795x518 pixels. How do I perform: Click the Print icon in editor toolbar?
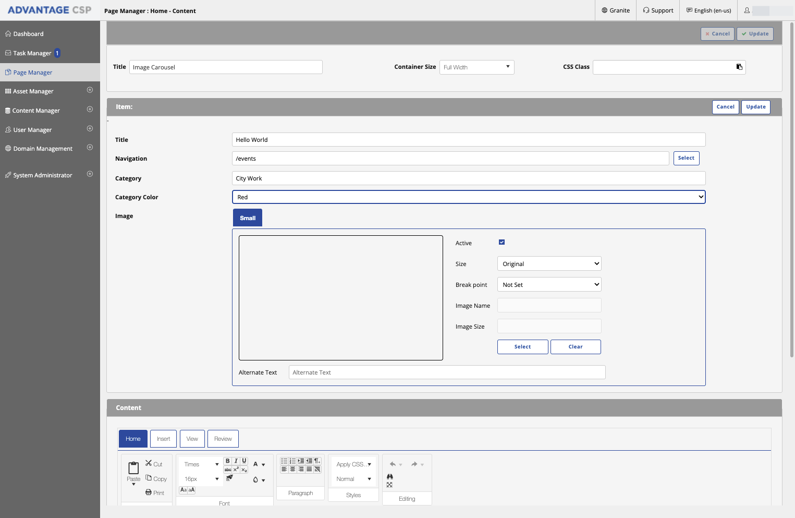[149, 492]
